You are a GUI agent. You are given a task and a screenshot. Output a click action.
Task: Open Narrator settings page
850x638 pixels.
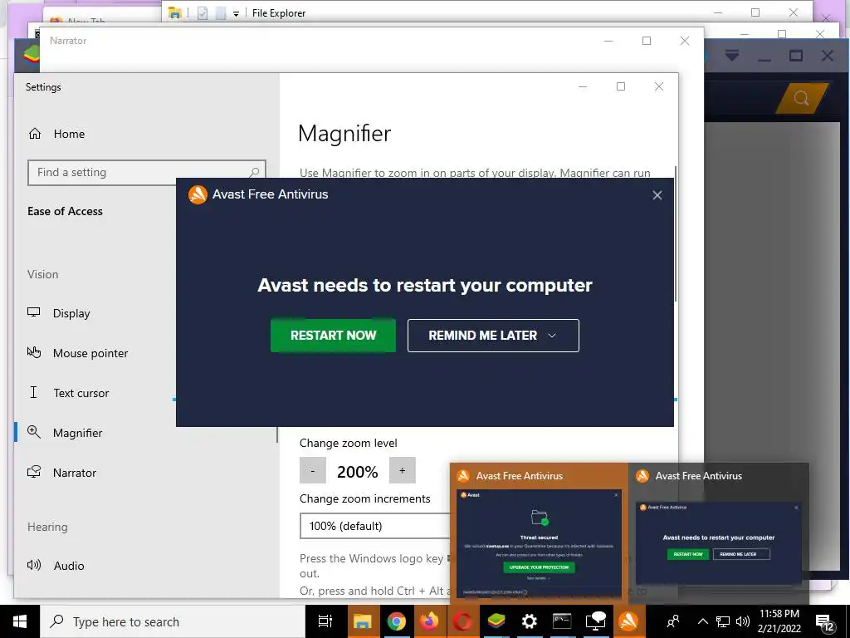click(74, 473)
